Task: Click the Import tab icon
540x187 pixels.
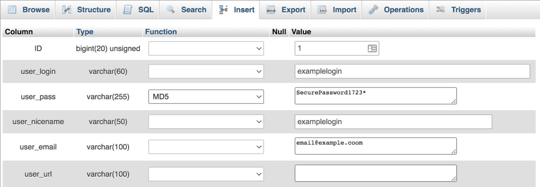Action: (322, 9)
